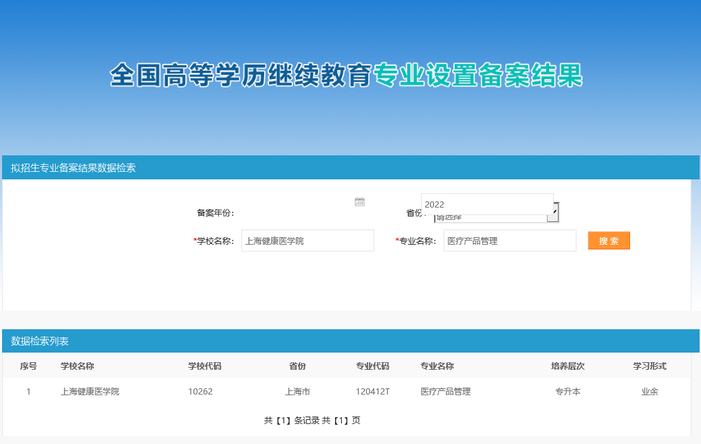Click the major code 120412T cell
Viewport: 701px width, 444px height.
(x=373, y=392)
